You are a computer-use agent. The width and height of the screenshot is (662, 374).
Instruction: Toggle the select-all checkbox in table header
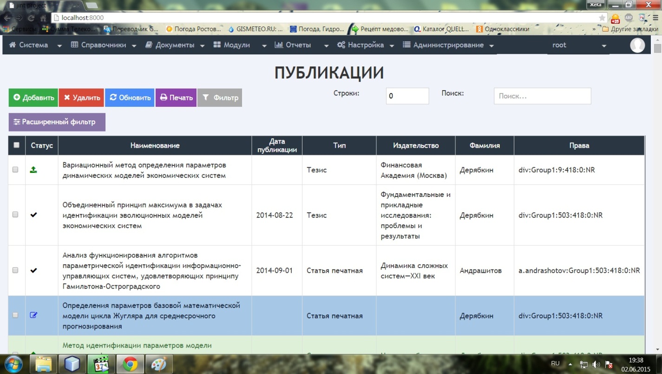[17, 145]
